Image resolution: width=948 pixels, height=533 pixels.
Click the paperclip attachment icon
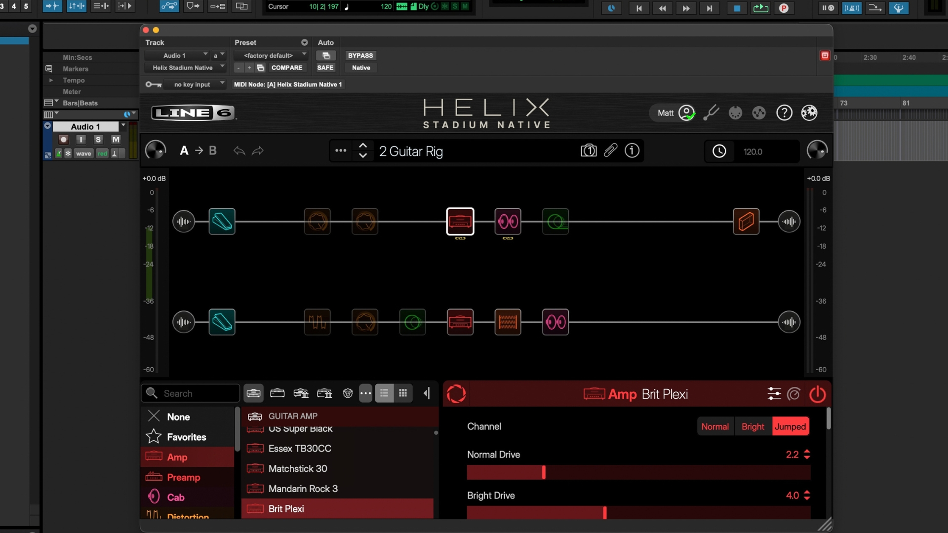pos(611,150)
